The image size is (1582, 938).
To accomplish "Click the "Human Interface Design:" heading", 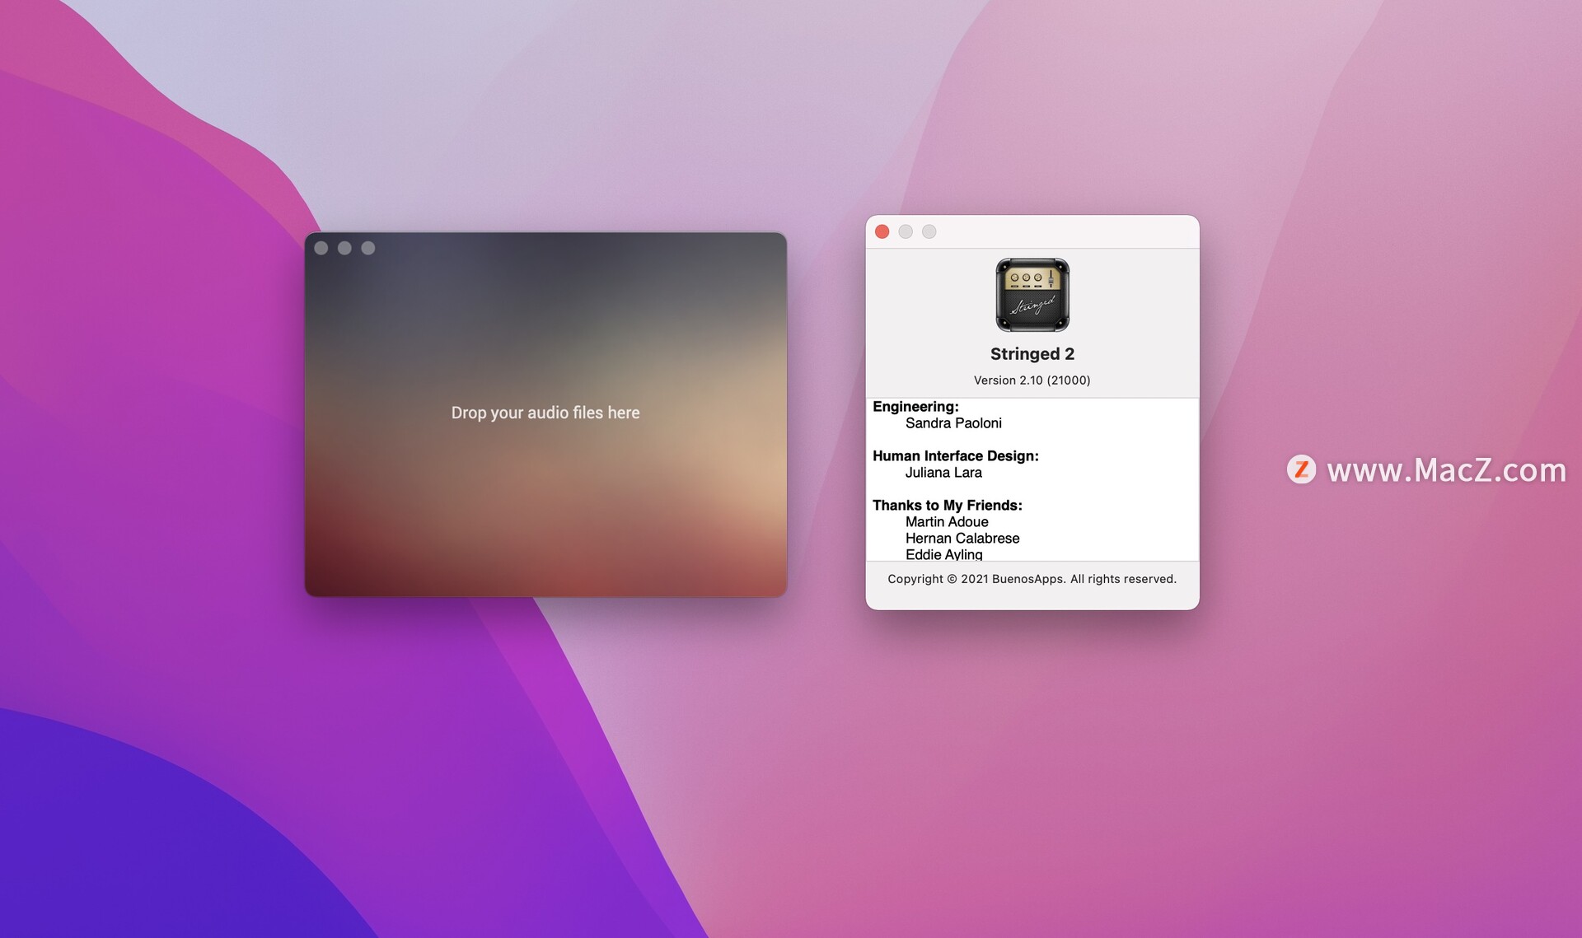I will point(955,456).
